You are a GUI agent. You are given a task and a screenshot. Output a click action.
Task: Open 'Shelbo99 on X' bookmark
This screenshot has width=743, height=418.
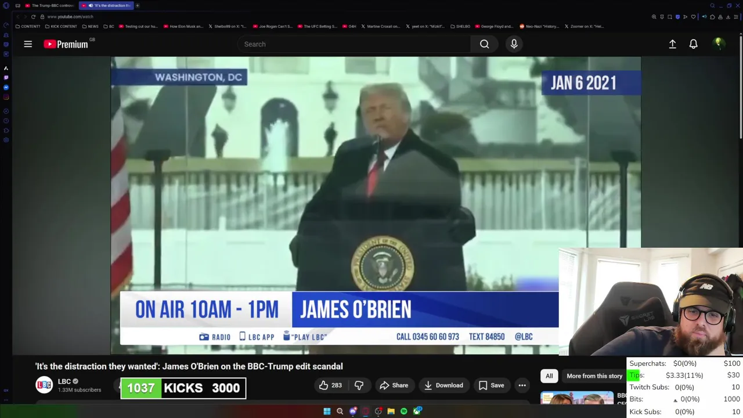pyautogui.click(x=227, y=26)
